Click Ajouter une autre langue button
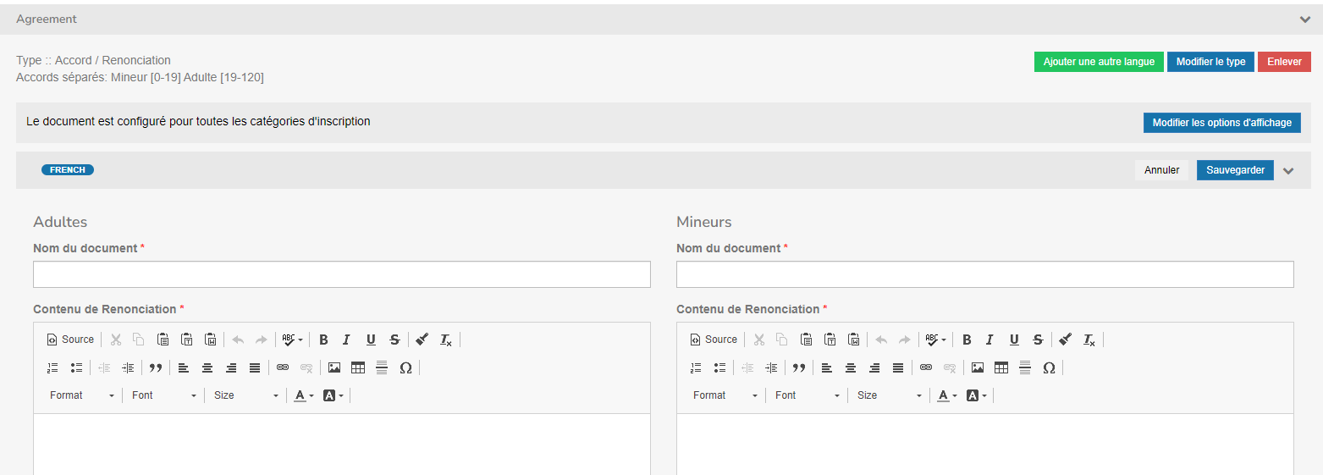The image size is (1323, 475). pyautogui.click(x=1099, y=62)
